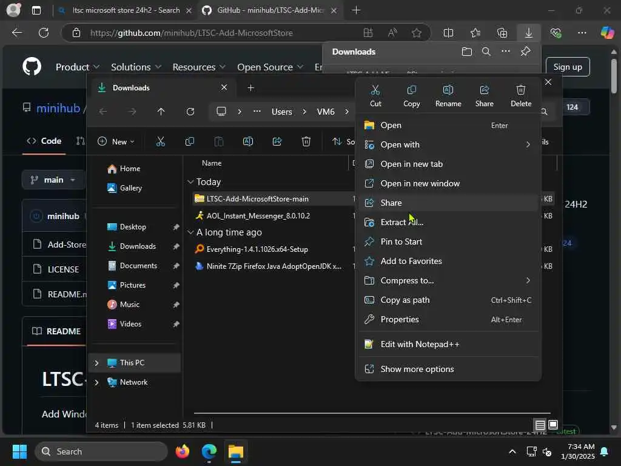This screenshot has width=621, height=466.
Task: Switch to details view icon in status bar
Action: point(540,425)
